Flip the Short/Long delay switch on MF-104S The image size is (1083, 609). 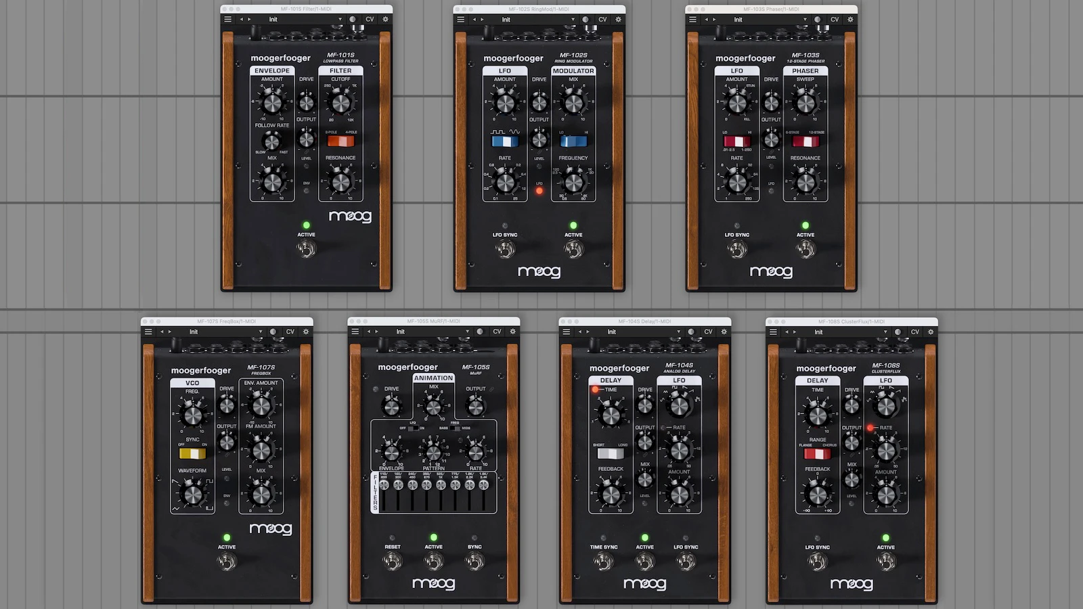point(610,453)
